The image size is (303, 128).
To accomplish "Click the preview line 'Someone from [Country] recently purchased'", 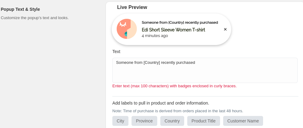I will click(x=180, y=23).
